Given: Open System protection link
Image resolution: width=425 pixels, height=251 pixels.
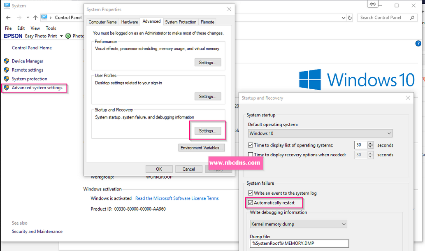Looking at the screenshot, I should click(x=29, y=79).
